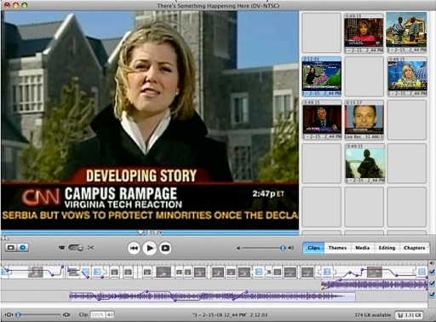Rewind to the movie start
This screenshot has width=436, height=322.
click(134, 248)
